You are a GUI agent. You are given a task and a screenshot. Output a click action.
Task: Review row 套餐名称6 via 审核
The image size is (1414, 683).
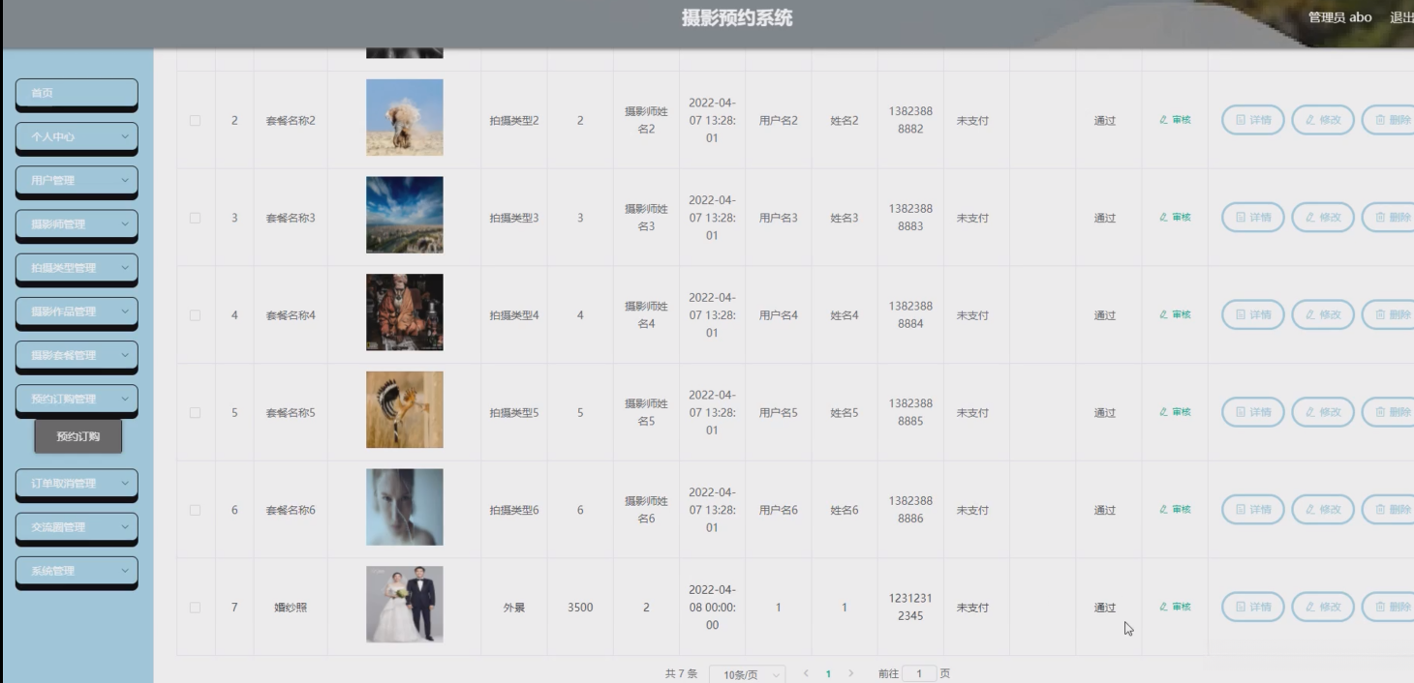pyautogui.click(x=1175, y=509)
